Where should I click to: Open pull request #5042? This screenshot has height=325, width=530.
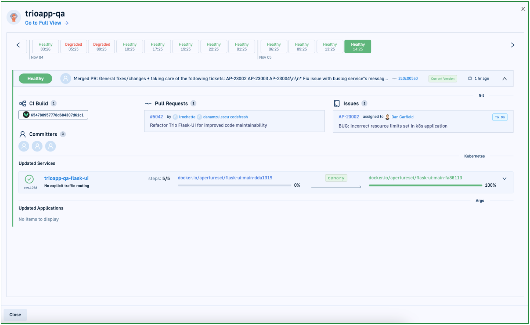[x=156, y=117]
